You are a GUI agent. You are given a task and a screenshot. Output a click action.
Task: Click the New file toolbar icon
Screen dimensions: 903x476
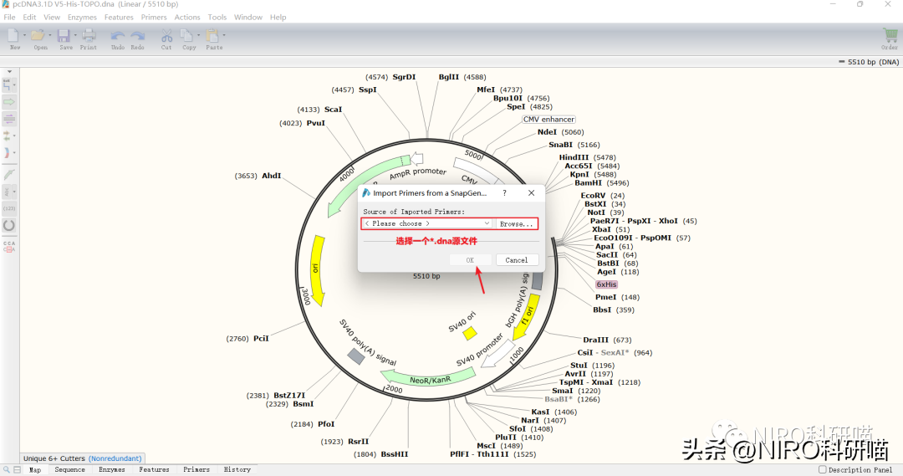click(13, 36)
